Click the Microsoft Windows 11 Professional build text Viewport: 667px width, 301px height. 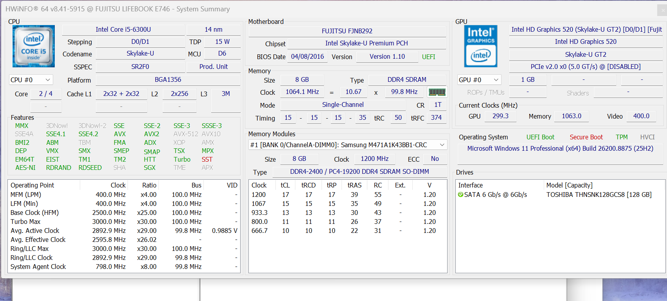point(560,149)
